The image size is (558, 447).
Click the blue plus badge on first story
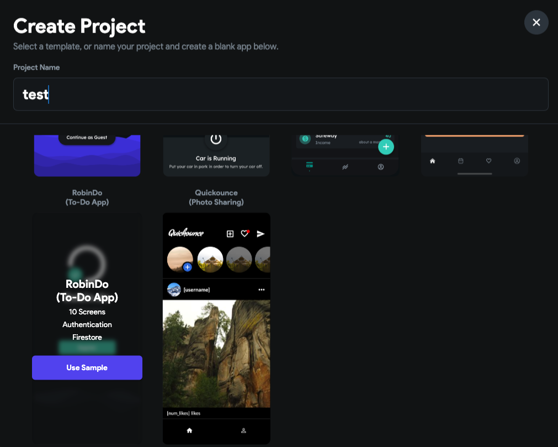188,267
